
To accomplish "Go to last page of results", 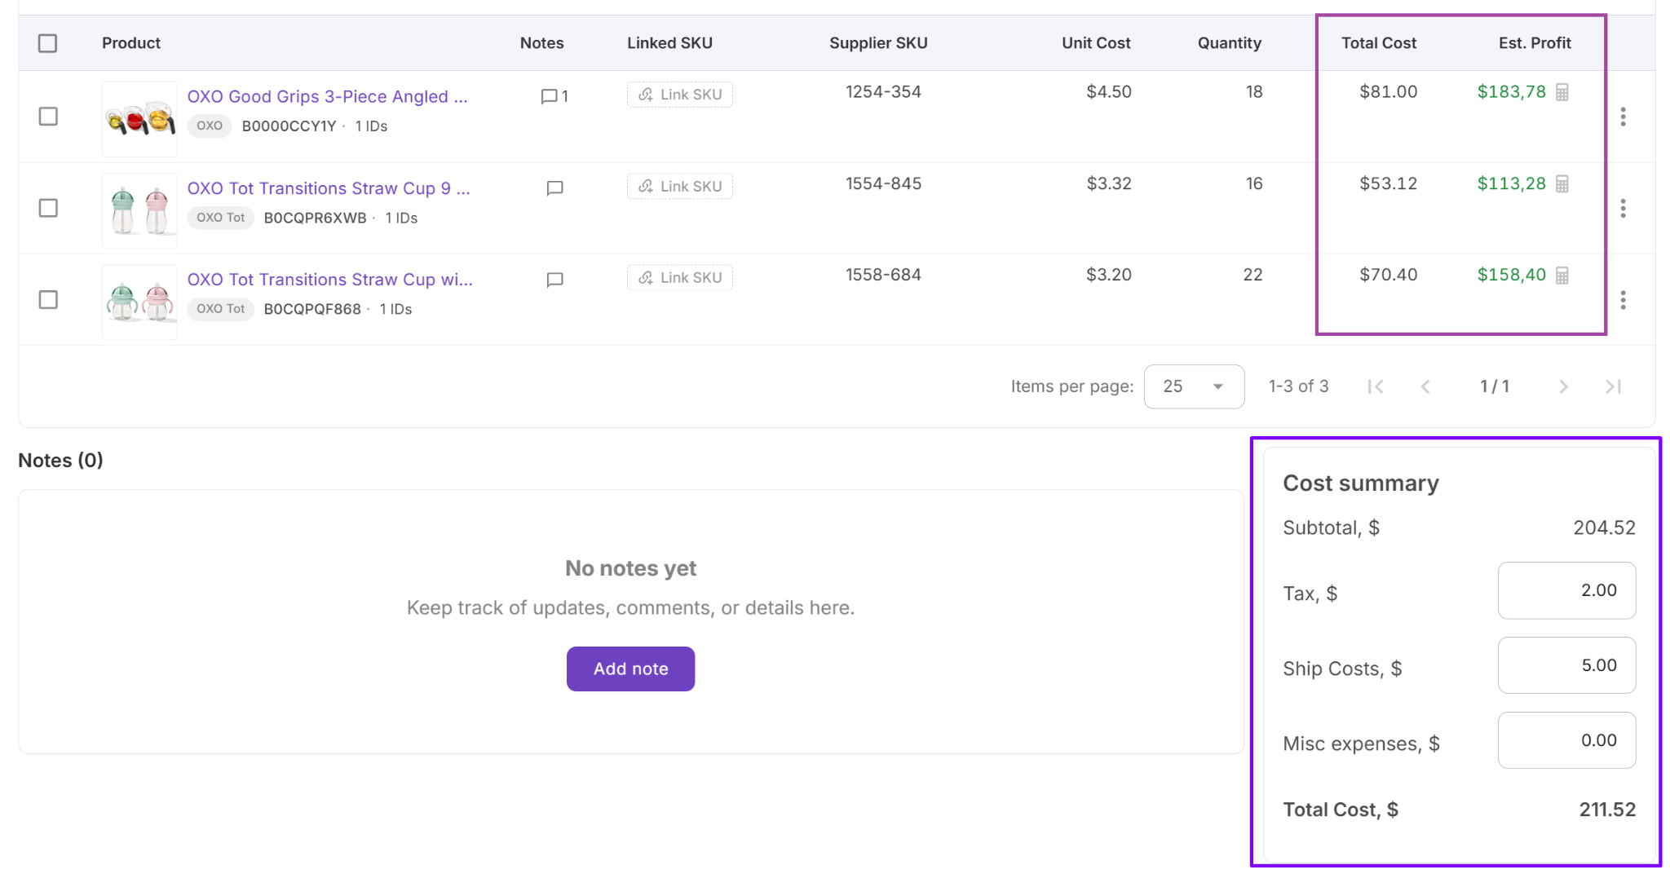I will tap(1613, 386).
